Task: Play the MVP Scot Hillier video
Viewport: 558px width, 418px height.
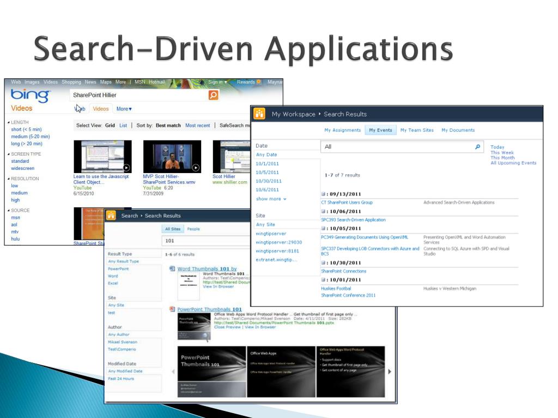Action: click(x=172, y=156)
